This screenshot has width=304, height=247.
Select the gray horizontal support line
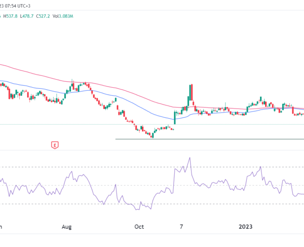coord(209,139)
